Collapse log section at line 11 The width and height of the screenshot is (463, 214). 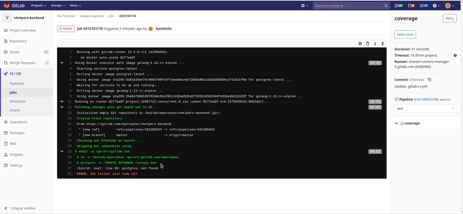coord(62,102)
